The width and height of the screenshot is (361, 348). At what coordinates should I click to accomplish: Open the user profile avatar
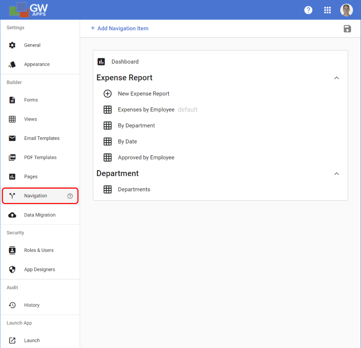(x=347, y=10)
